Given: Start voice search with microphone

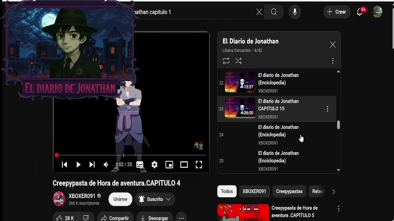Looking at the screenshot, I should tap(295, 12).
